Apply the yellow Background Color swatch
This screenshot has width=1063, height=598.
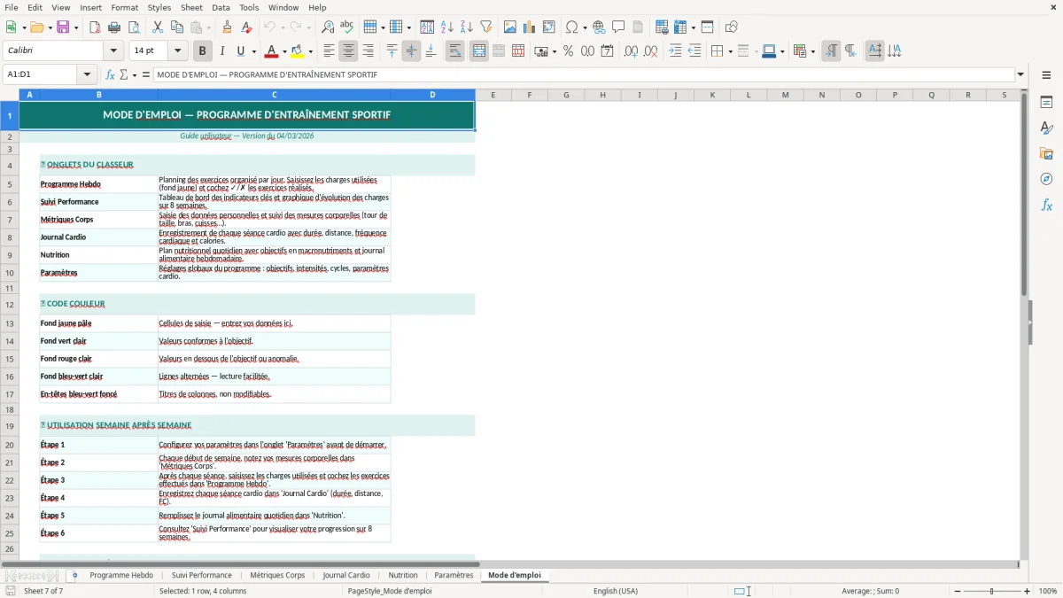point(298,51)
